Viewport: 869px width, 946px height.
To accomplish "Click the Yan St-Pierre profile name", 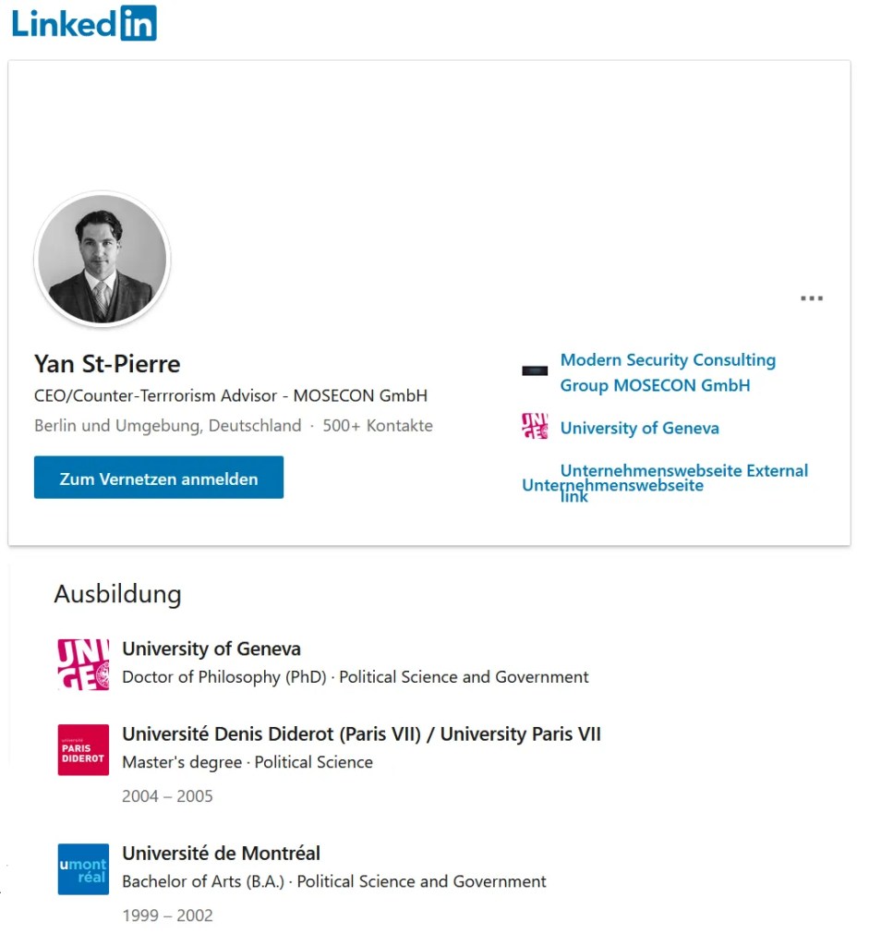I will (x=107, y=363).
